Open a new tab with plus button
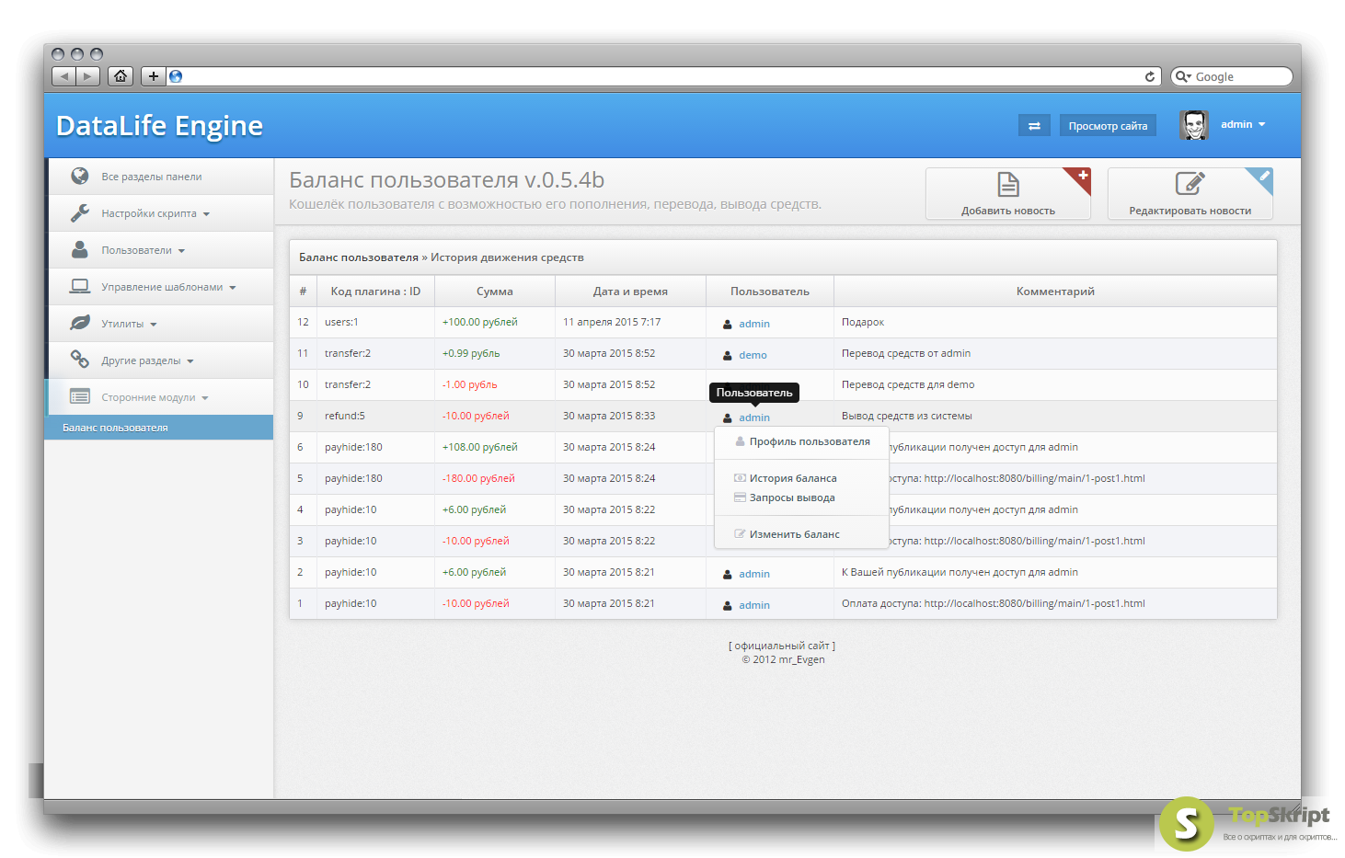This screenshot has height=858, width=1345. coord(154,76)
